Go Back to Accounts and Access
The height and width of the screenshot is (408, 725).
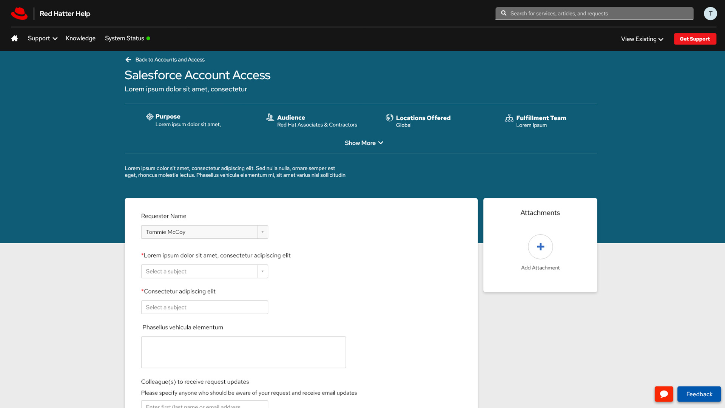[x=170, y=60]
